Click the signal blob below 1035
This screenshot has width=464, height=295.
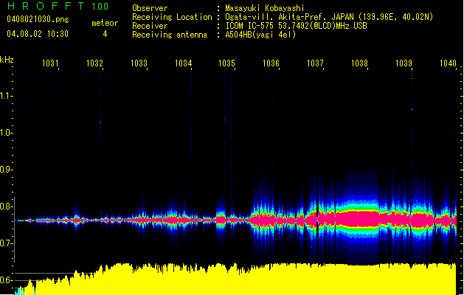pyautogui.click(x=221, y=220)
